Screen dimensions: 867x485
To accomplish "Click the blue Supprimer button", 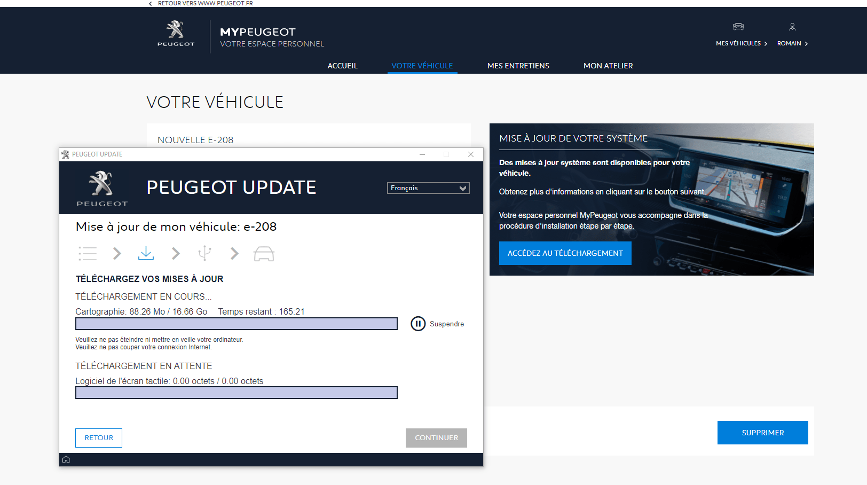I will (762, 433).
